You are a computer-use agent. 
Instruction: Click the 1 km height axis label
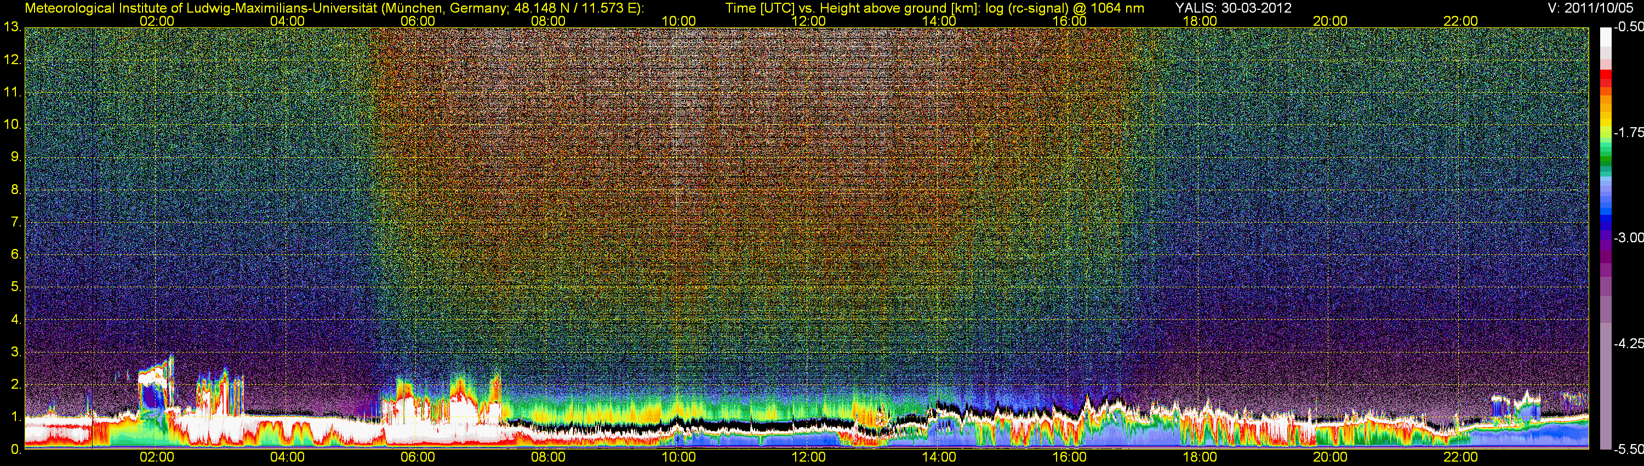(16, 417)
